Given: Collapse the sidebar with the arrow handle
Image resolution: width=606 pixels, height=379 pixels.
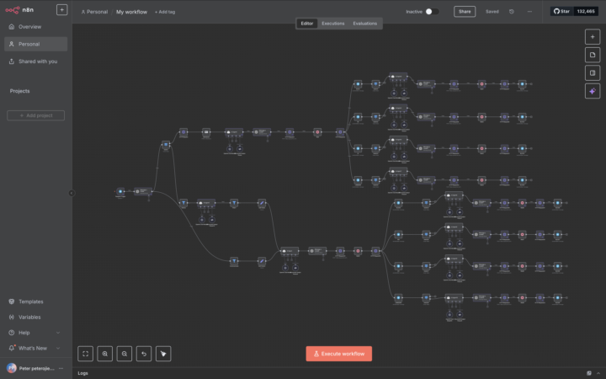Looking at the screenshot, I should 72,193.
